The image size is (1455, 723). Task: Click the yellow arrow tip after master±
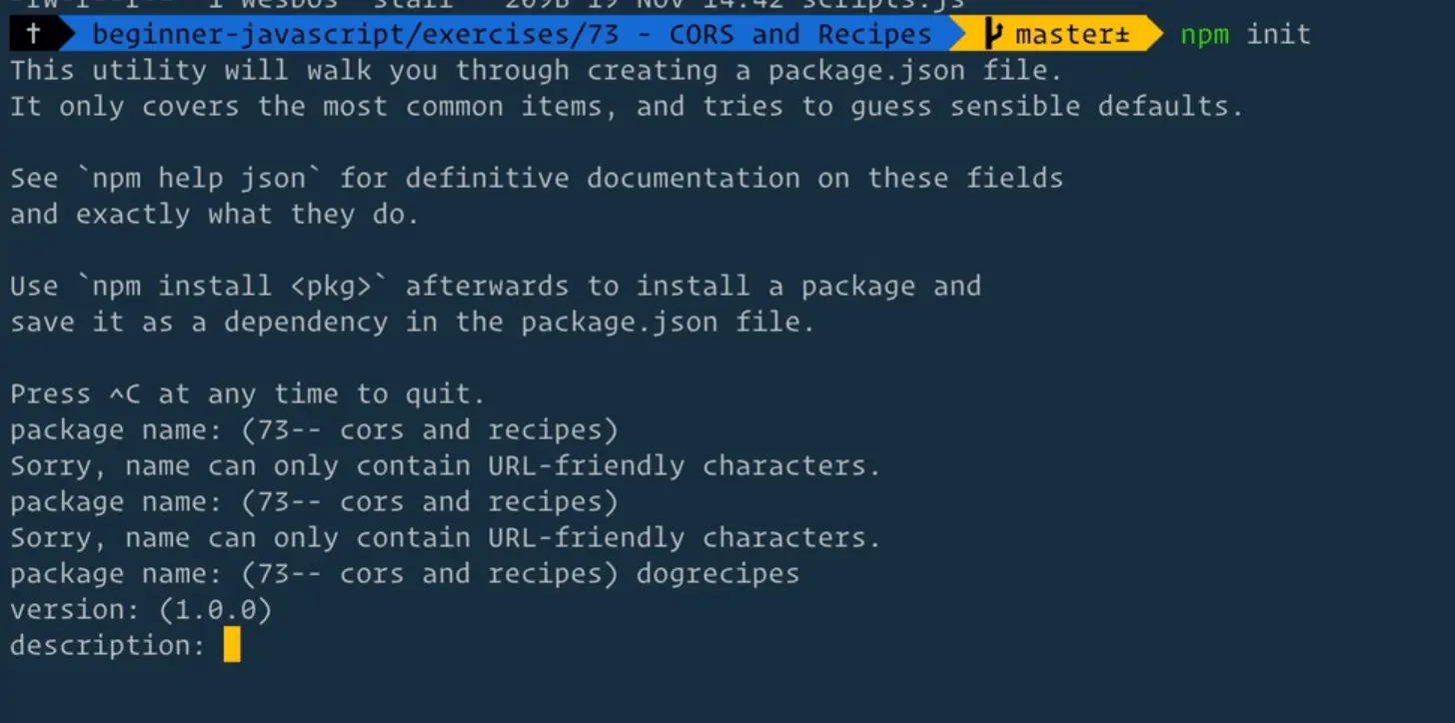pos(1153,35)
